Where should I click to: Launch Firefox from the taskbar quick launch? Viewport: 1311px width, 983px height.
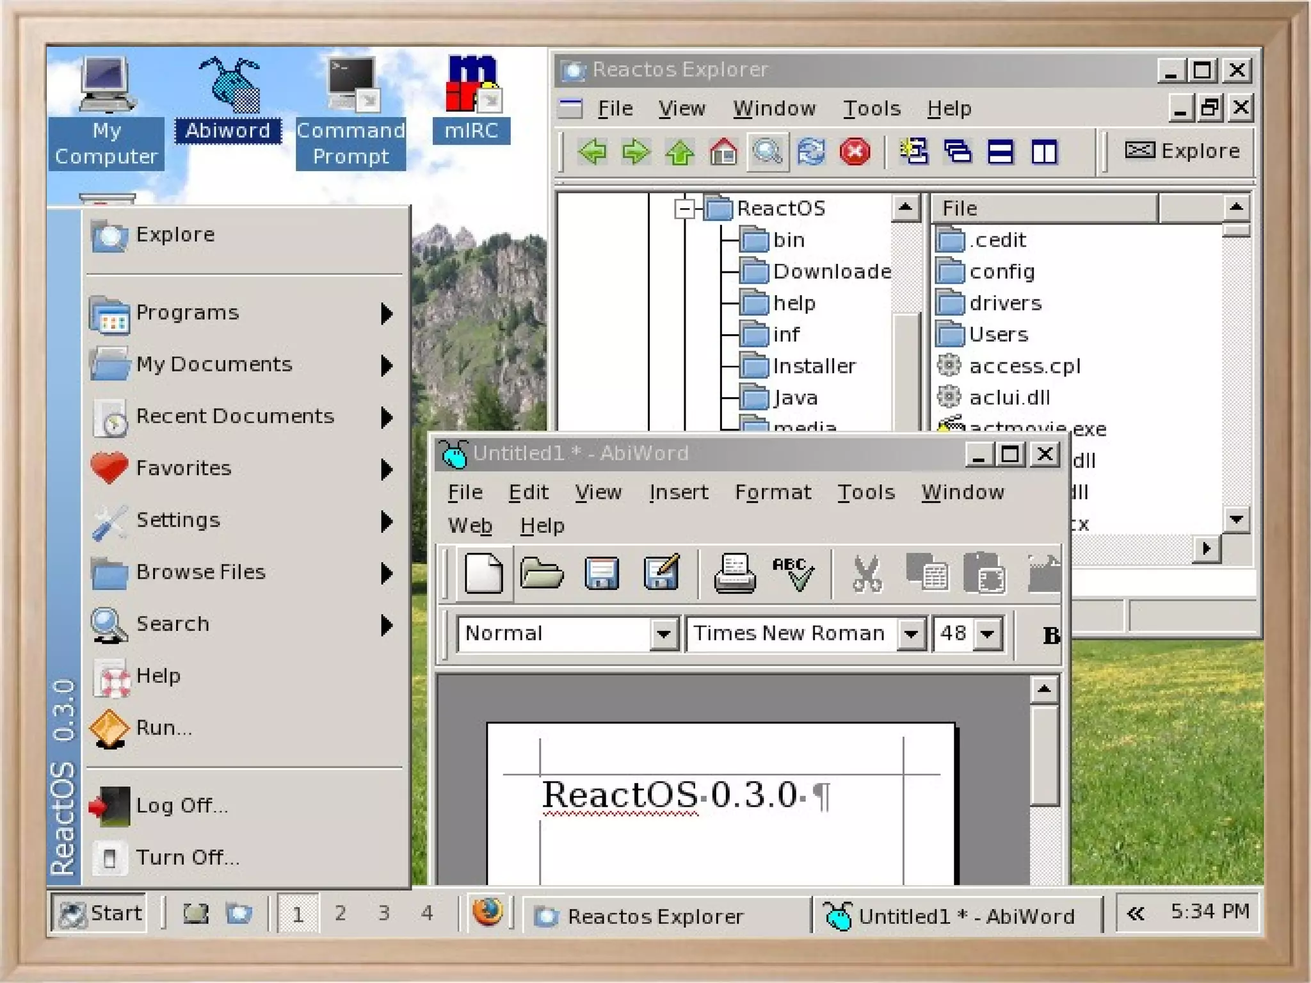[x=488, y=912]
